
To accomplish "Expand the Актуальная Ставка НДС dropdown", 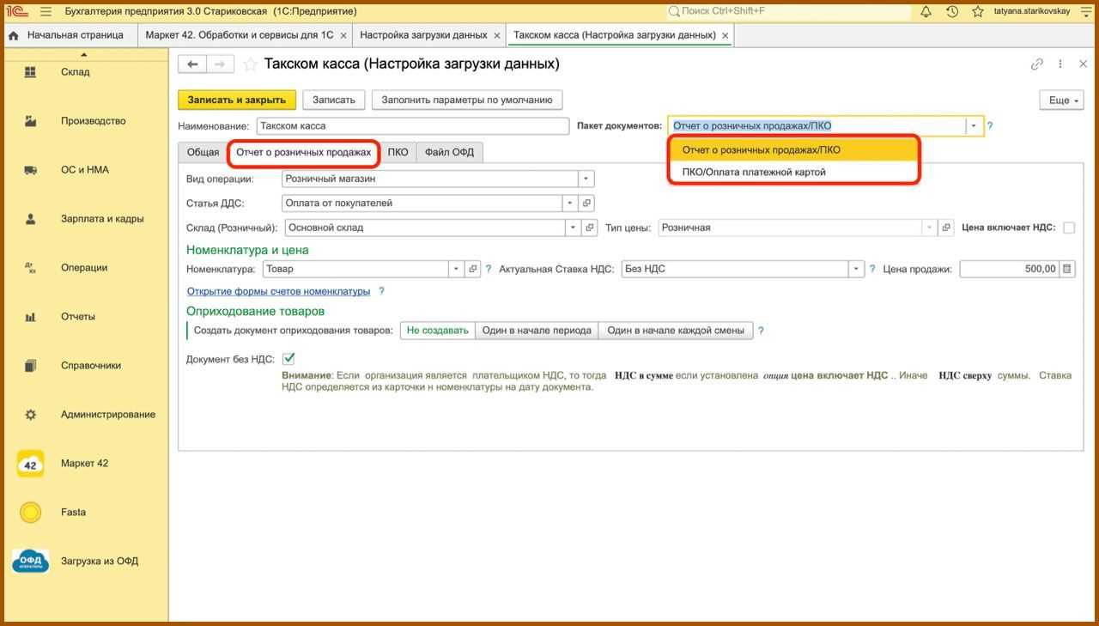I will (x=856, y=269).
